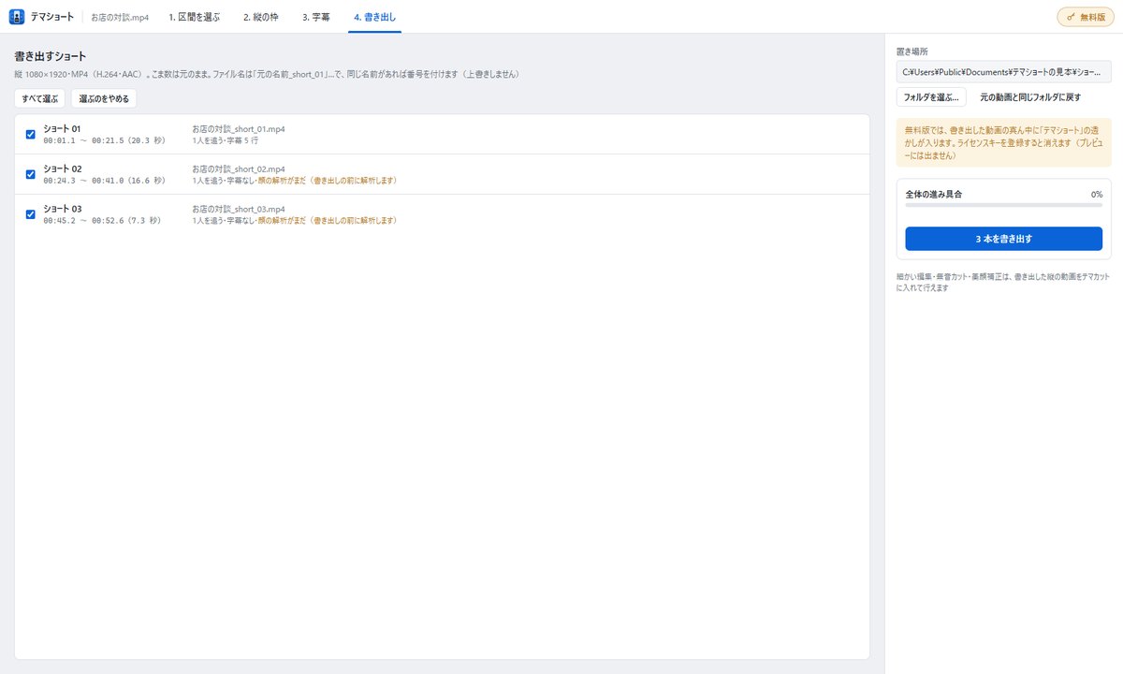
Task: Go to the 3. 字幕 tab
Action: click(316, 17)
